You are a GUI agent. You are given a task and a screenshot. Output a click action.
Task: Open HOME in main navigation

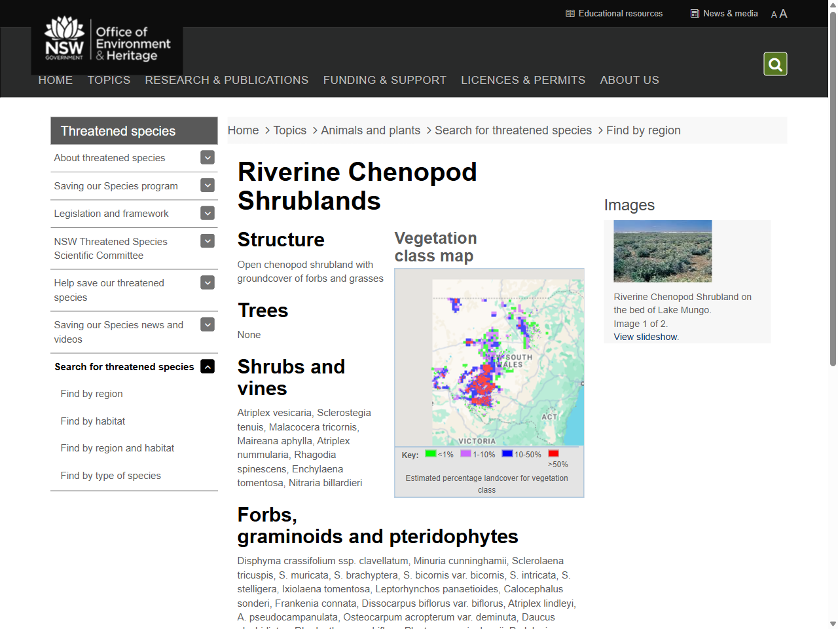[56, 80]
